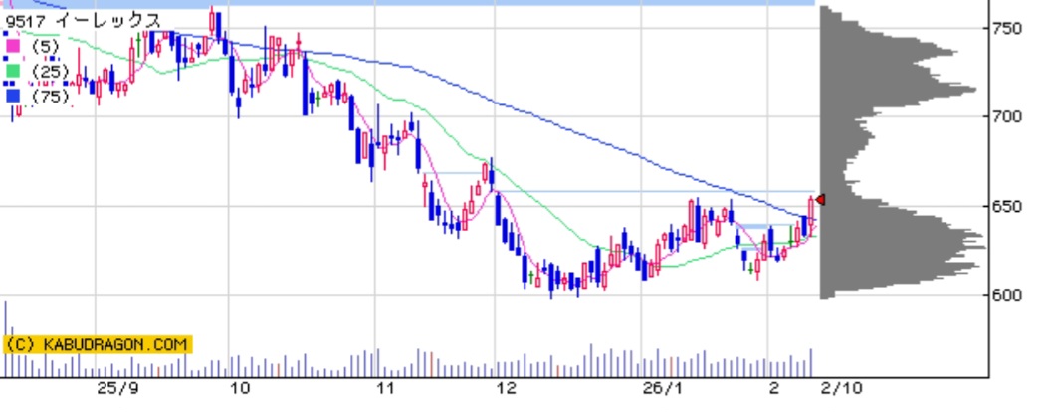Select the 9517 イーレックス stock title
The height and width of the screenshot is (412, 1051).
click(x=83, y=20)
